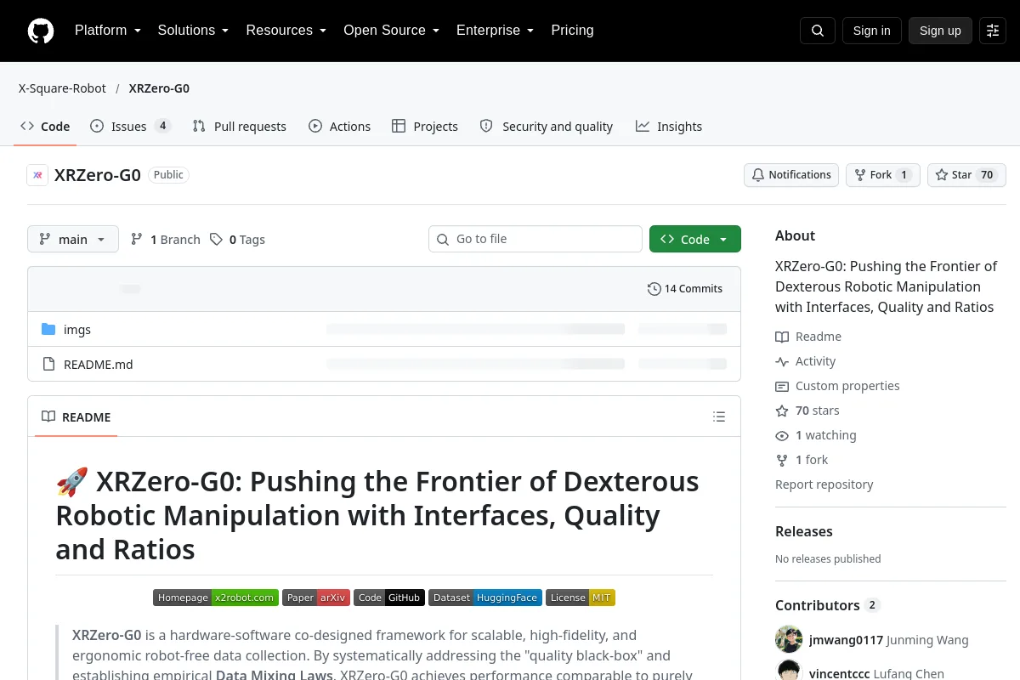
Task: Open Pricing page in header
Action: pyautogui.click(x=572, y=31)
